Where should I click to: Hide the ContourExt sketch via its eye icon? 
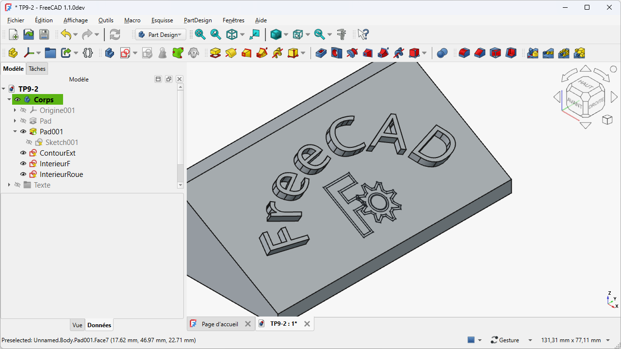pyautogui.click(x=23, y=153)
